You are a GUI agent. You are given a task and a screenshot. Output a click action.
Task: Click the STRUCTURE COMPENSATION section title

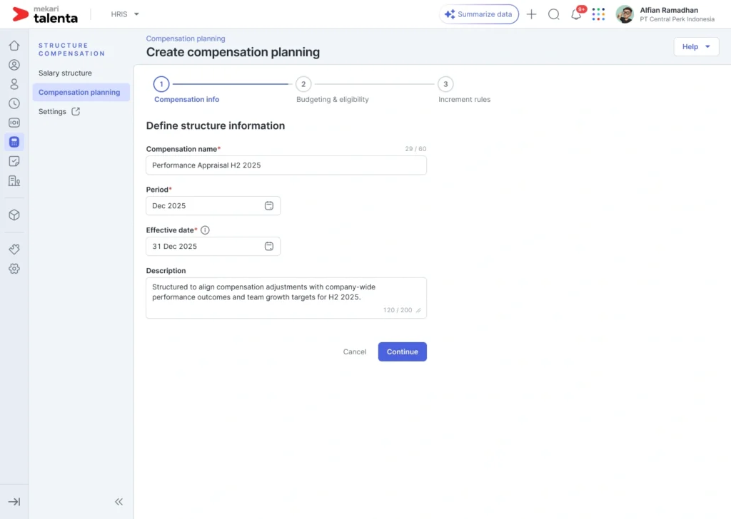pyautogui.click(x=72, y=49)
